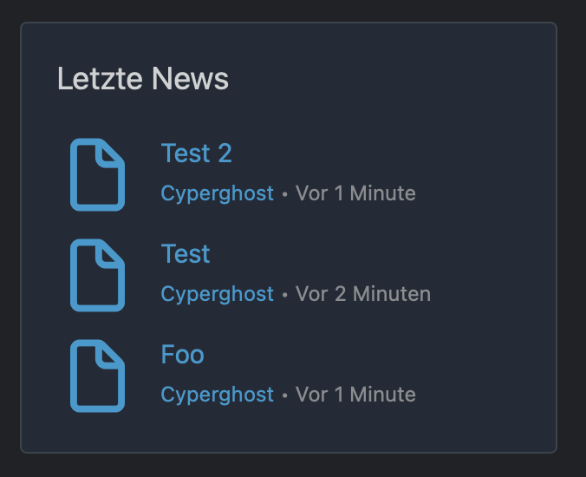Click separator dot in the Foo entry
Viewport: 586px width, 477px height.
point(285,395)
